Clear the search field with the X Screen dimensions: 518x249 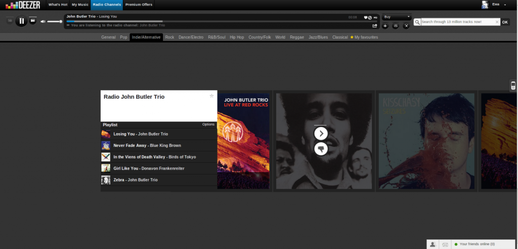pos(497,22)
